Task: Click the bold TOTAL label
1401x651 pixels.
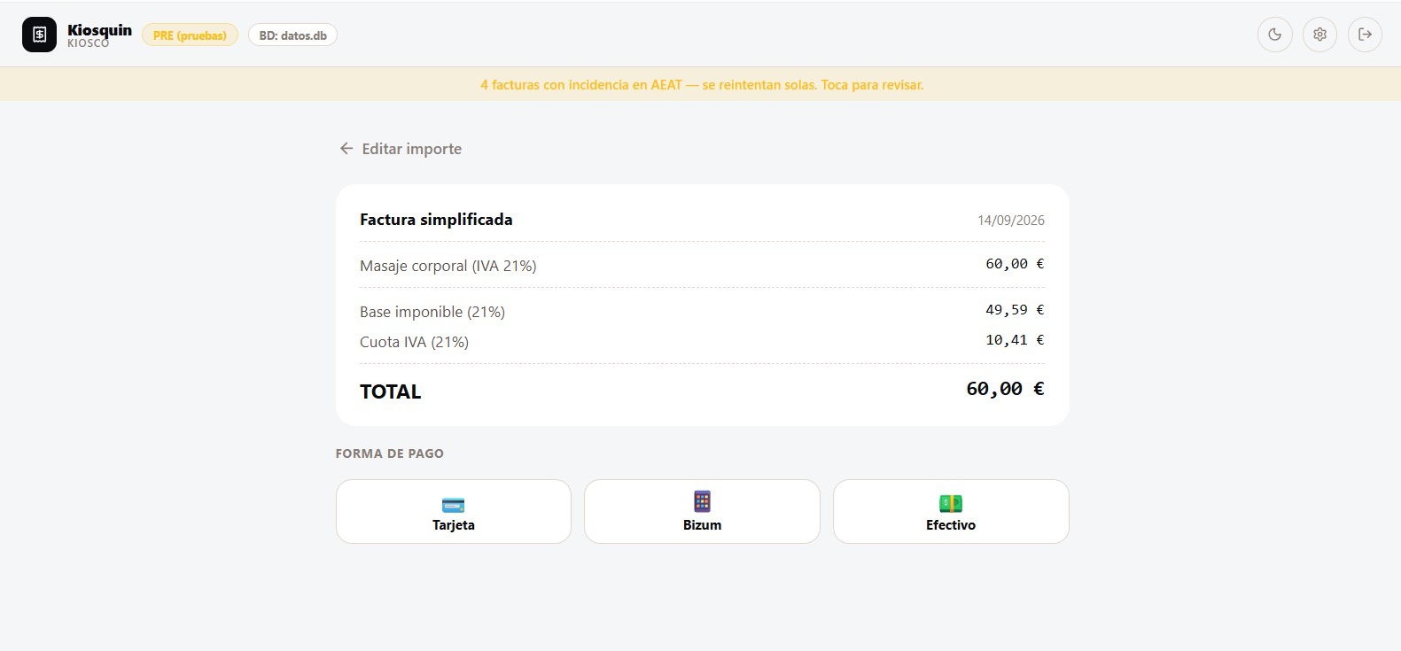Action: click(390, 391)
